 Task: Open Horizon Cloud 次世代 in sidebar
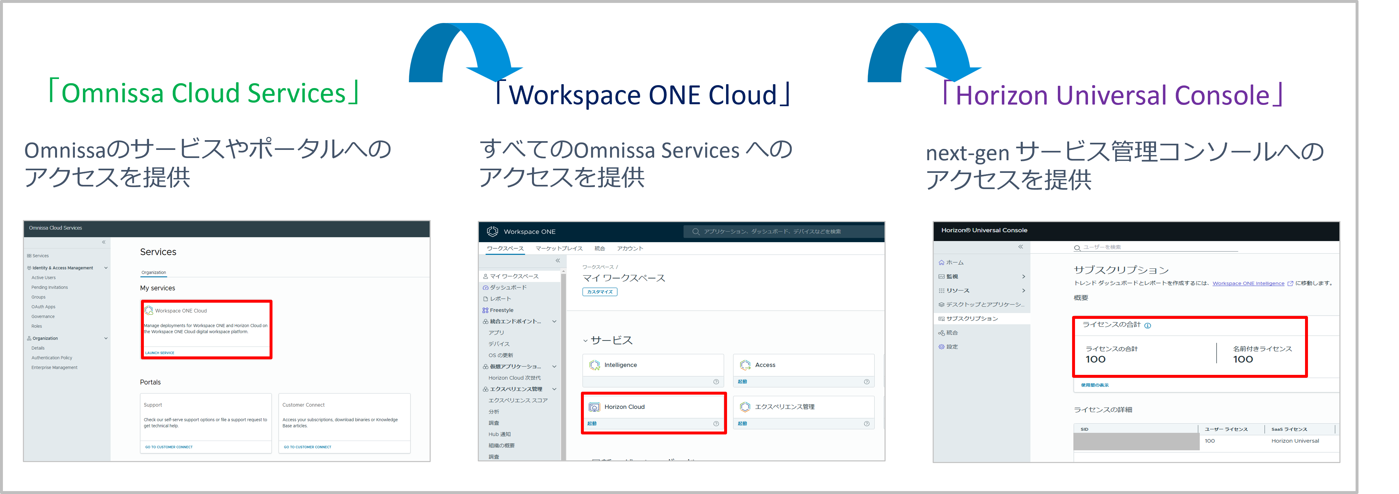[x=514, y=378]
